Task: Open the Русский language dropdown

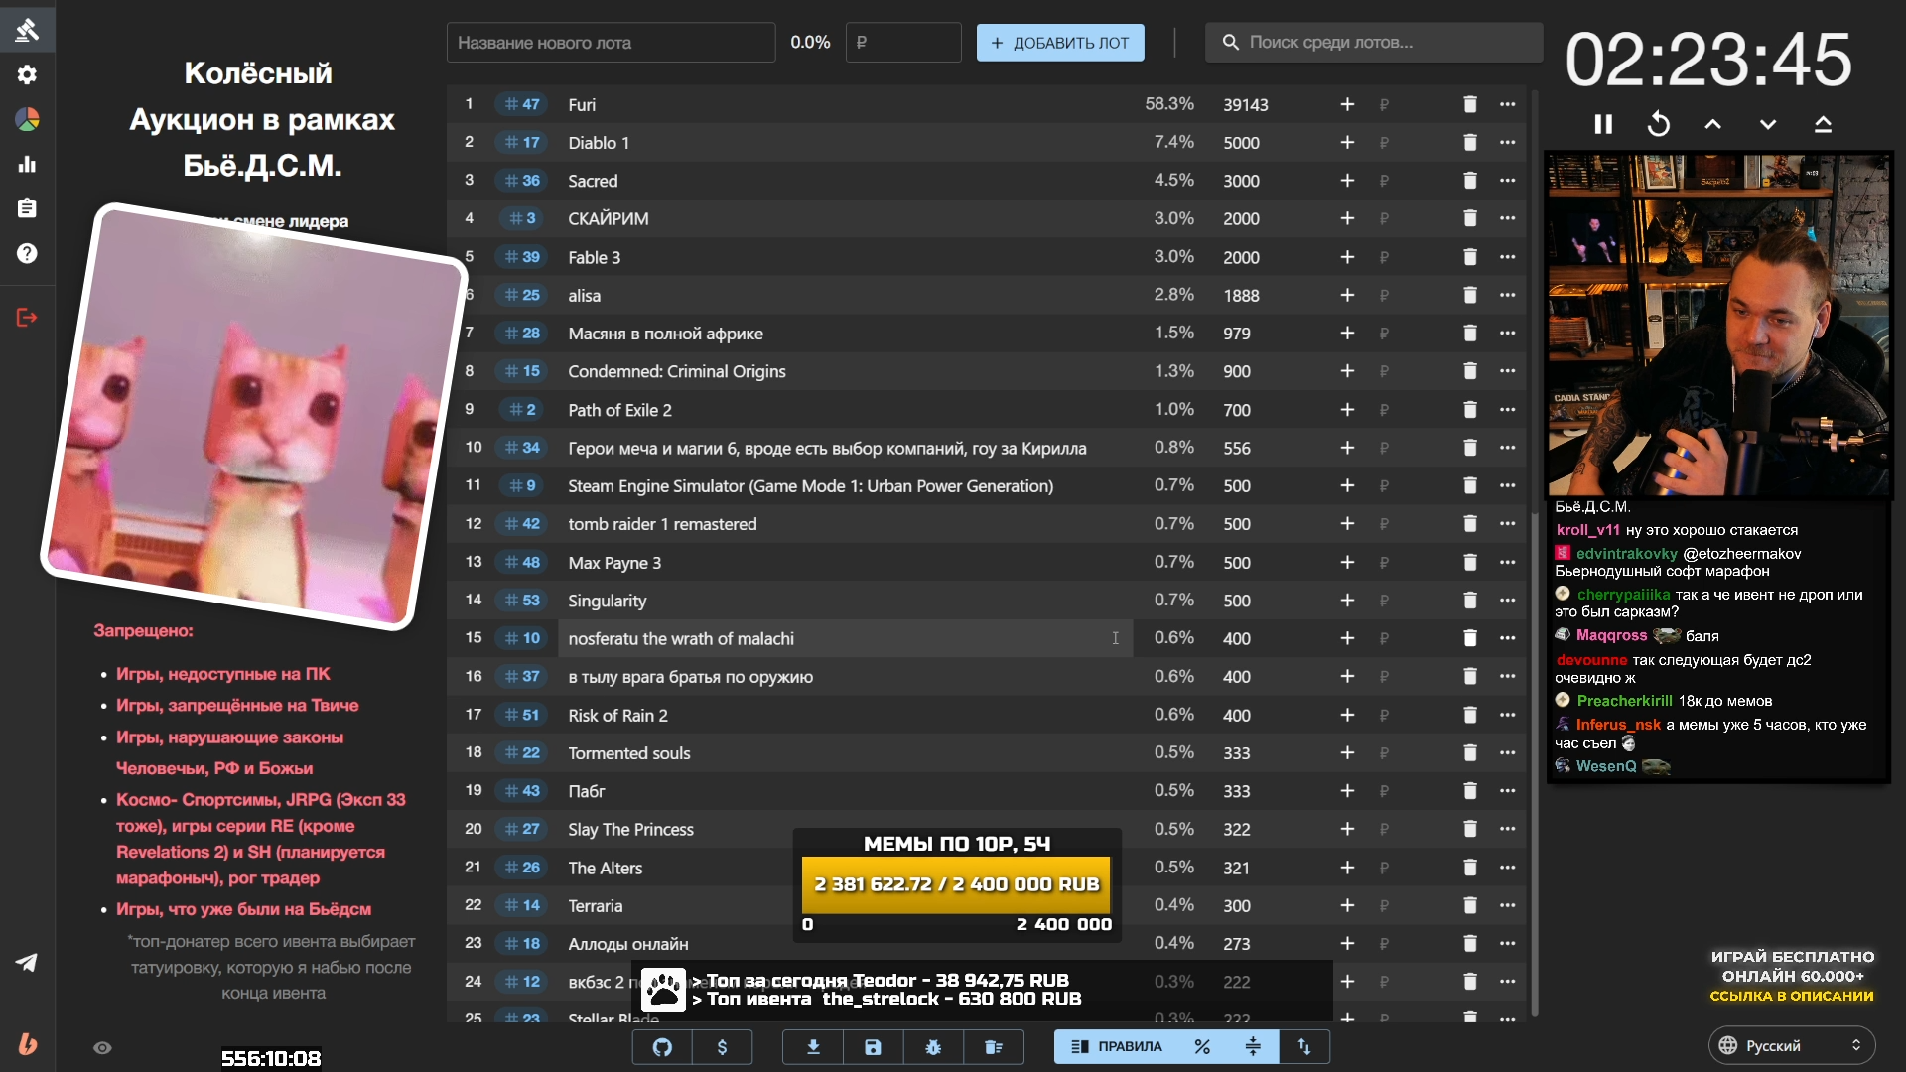Action: click(x=1792, y=1045)
